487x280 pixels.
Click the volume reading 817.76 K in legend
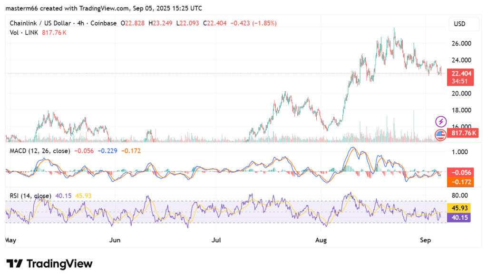click(54, 33)
